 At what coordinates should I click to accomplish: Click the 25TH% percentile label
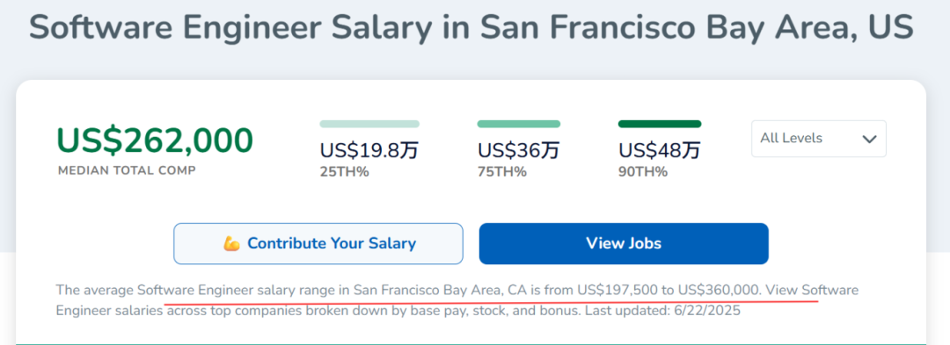[x=344, y=172]
